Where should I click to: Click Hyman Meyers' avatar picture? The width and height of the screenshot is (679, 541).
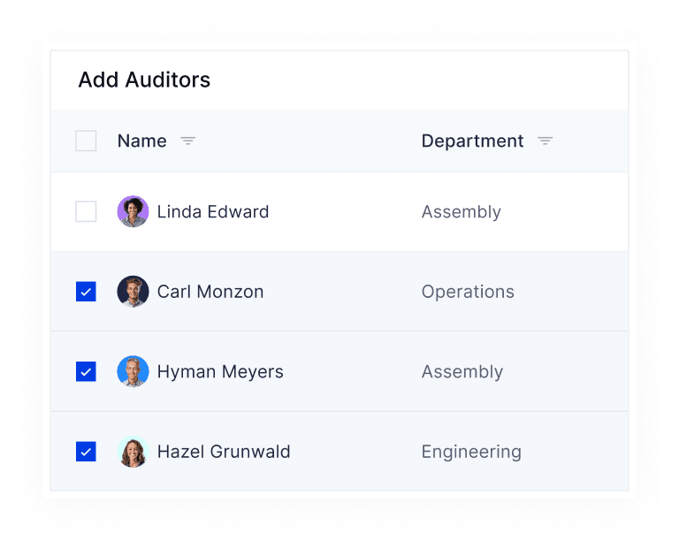coord(133,371)
